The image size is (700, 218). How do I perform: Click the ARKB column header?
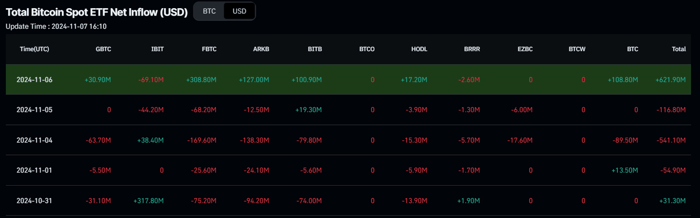(262, 49)
